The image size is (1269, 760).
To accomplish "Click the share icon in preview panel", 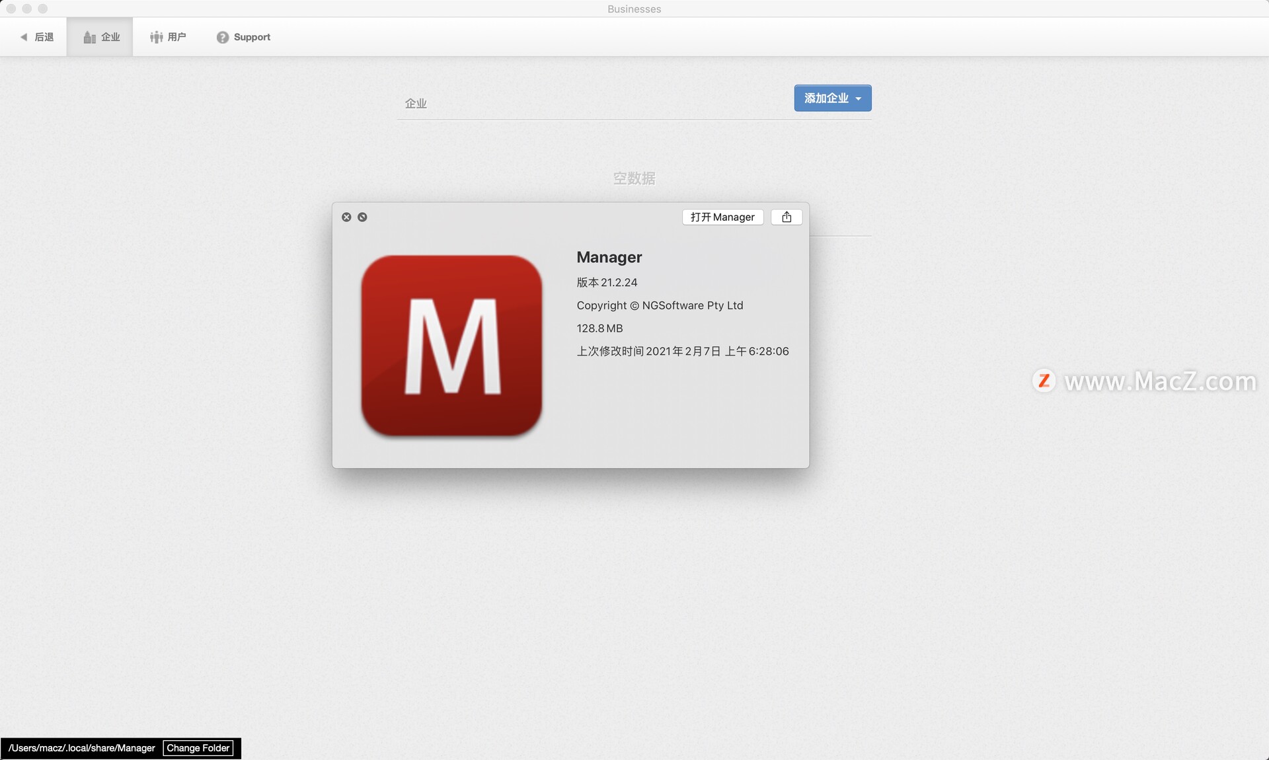I will click(787, 217).
